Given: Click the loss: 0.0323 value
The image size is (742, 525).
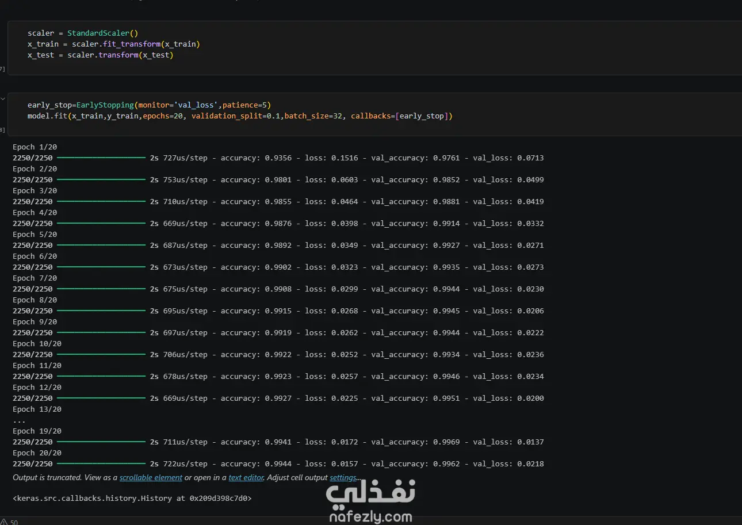Looking at the screenshot, I should [x=331, y=267].
